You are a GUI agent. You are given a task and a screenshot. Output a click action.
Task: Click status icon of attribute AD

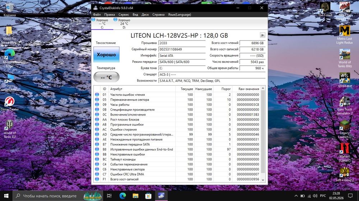(97, 134)
